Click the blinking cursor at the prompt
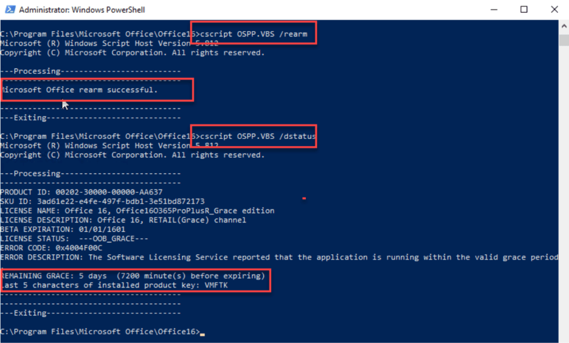 [x=202, y=332]
